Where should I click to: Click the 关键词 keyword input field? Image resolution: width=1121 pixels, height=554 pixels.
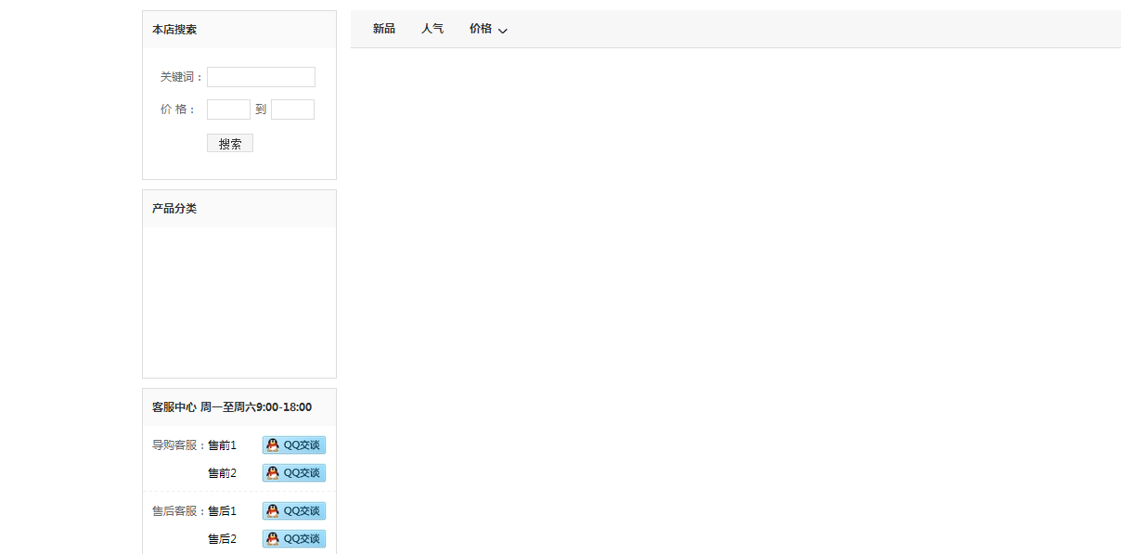click(x=261, y=77)
